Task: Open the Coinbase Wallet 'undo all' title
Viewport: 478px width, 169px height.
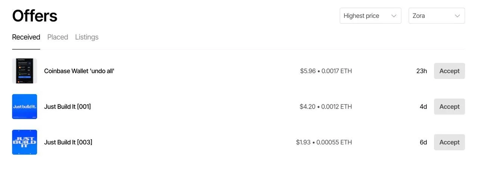Action: coord(79,71)
